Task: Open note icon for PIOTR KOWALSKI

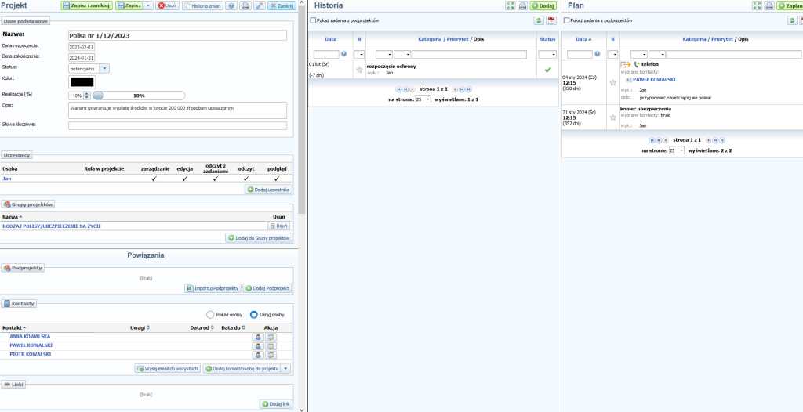Action: [271, 355]
